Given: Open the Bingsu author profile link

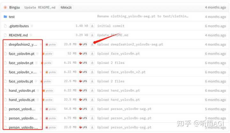Looking at the screenshot, I should point(14,7).
